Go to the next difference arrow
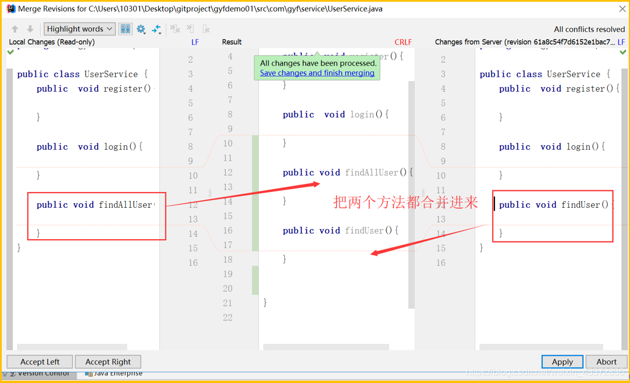630x383 pixels. (x=30, y=29)
